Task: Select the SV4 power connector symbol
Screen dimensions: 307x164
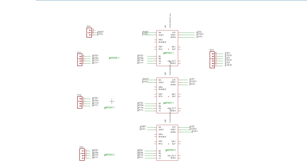Action: pyautogui.click(x=89, y=33)
